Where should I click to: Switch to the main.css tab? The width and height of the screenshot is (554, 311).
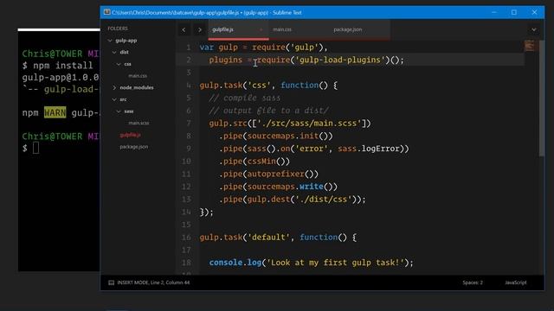coord(282,29)
